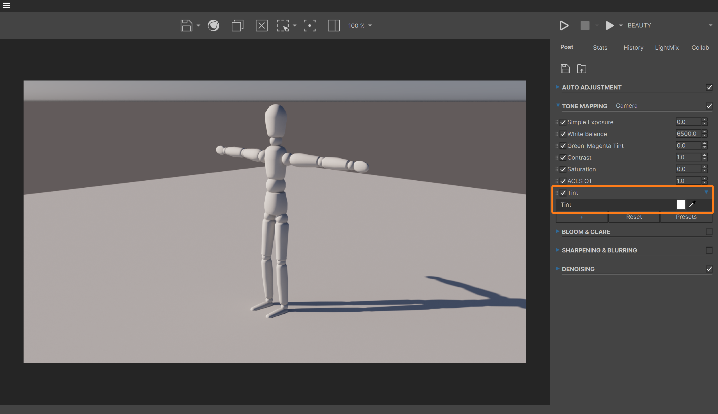Click the Tint row drag handle
This screenshot has height=414, width=718.
[556, 193]
